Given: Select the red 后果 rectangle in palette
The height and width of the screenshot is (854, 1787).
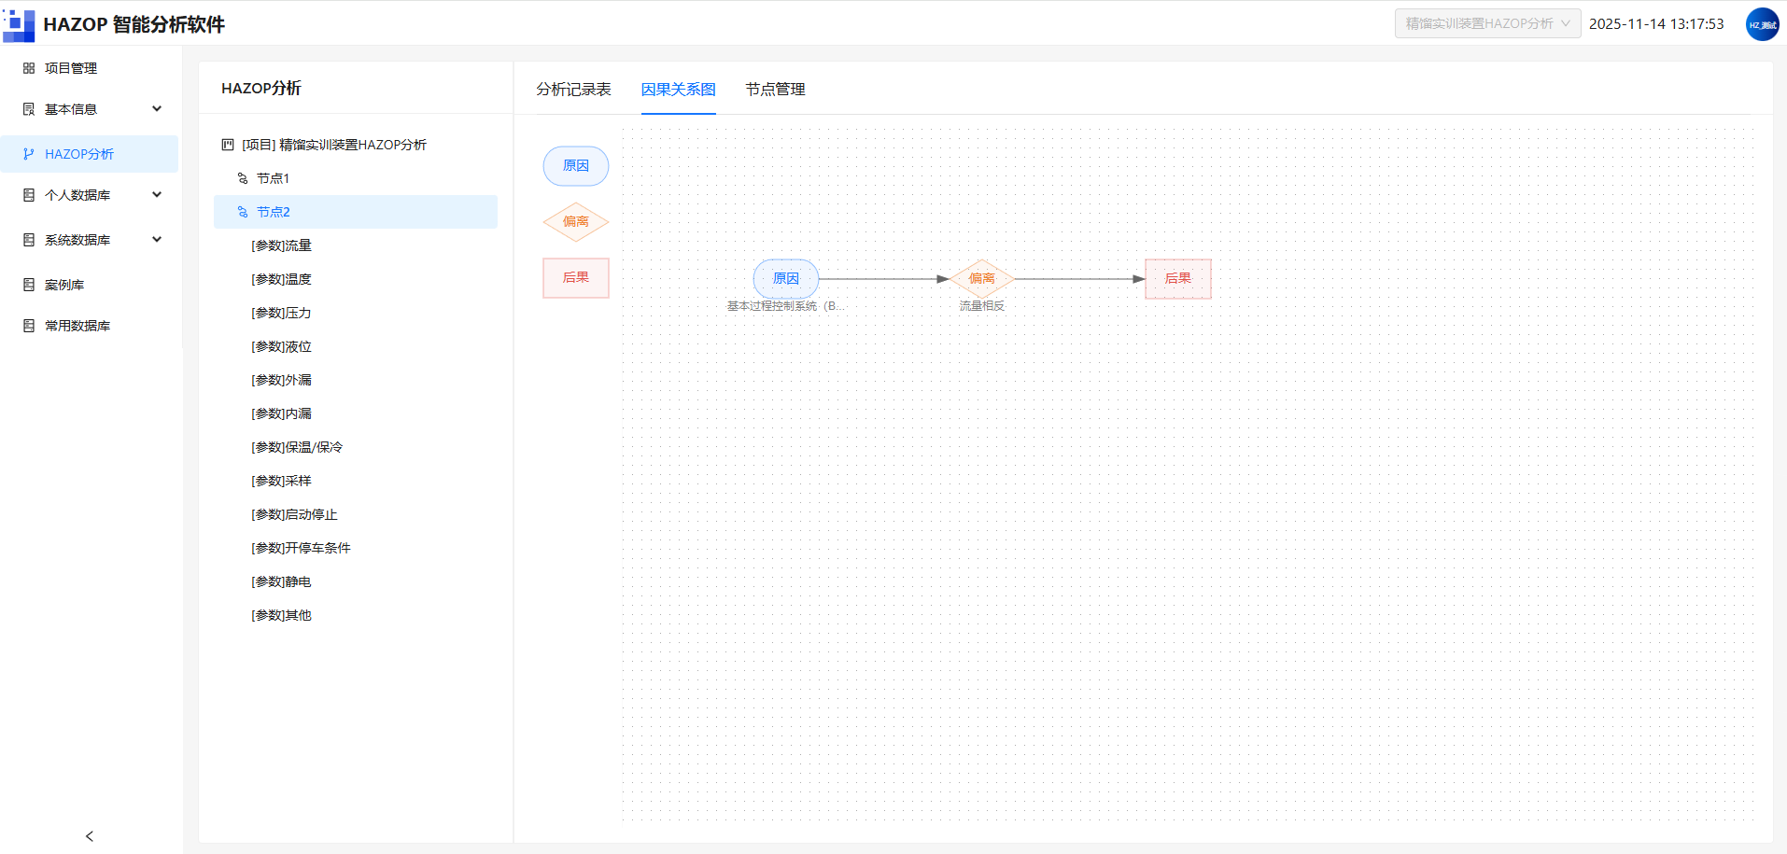Looking at the screenshot, I should [x=576, y=278].
